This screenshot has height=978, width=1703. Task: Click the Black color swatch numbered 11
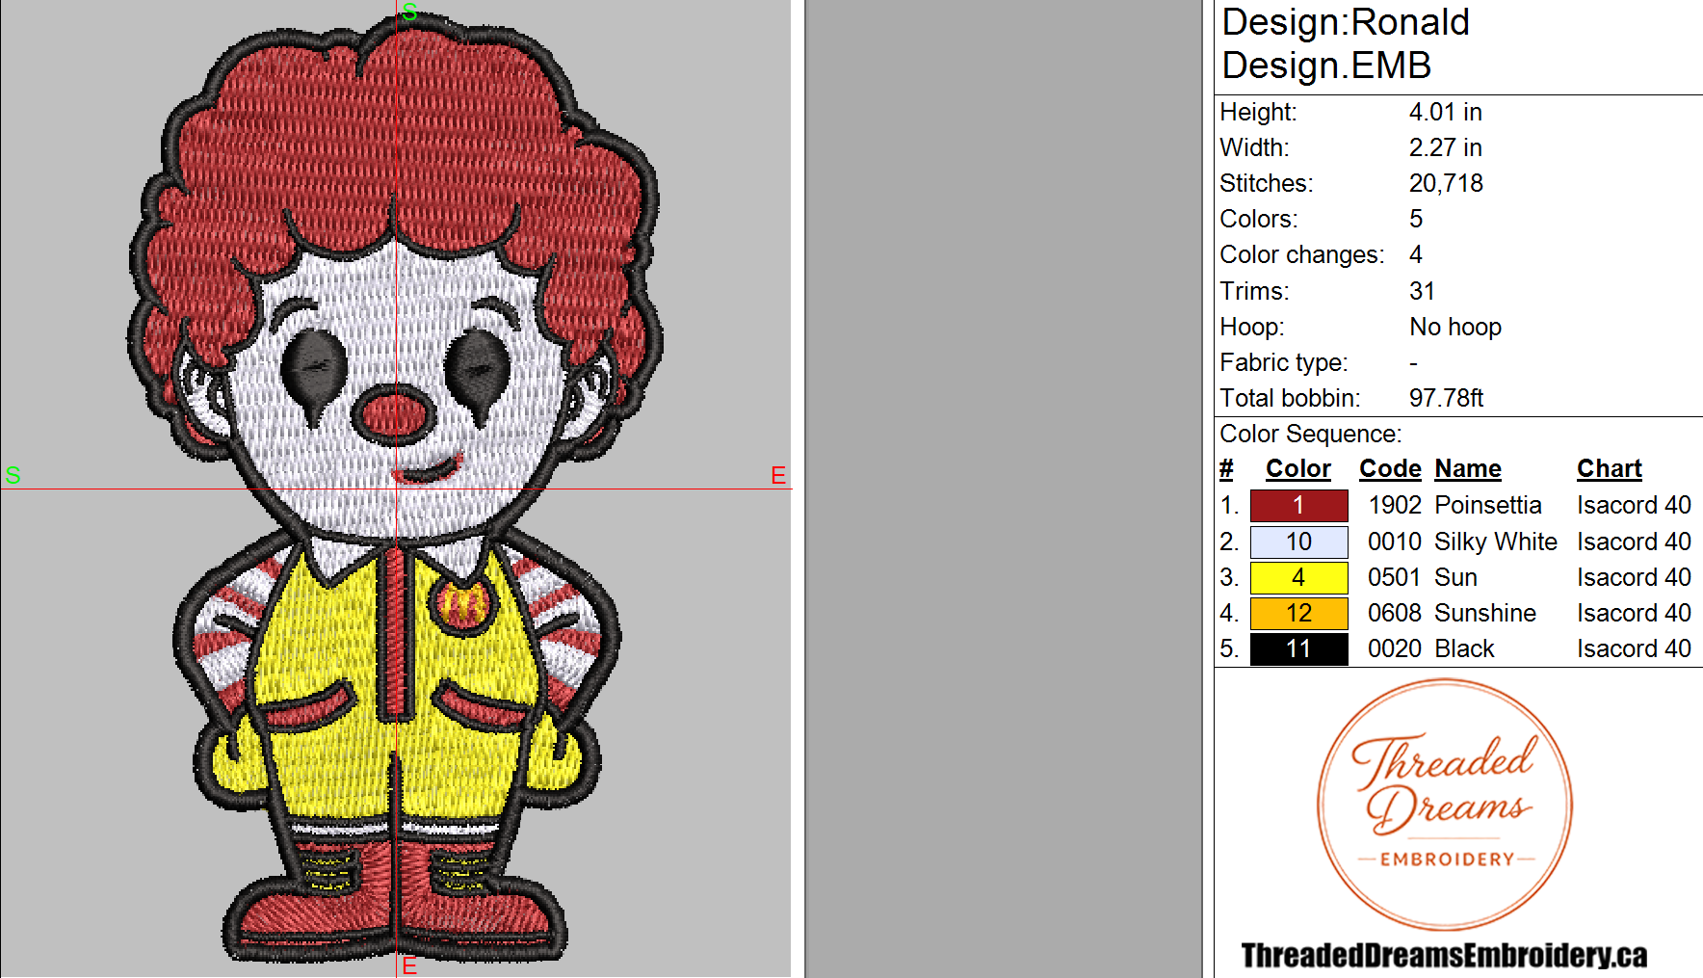[x=1298, y=648]
